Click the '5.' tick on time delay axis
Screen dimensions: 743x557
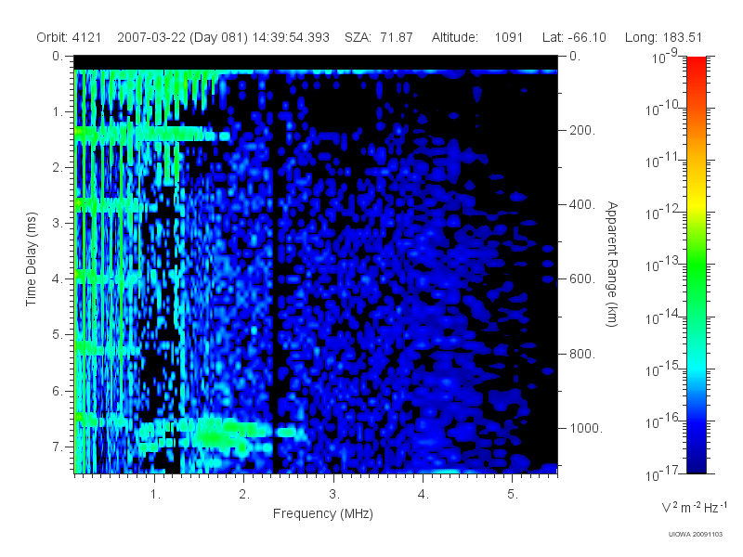(x=58, y=335)
